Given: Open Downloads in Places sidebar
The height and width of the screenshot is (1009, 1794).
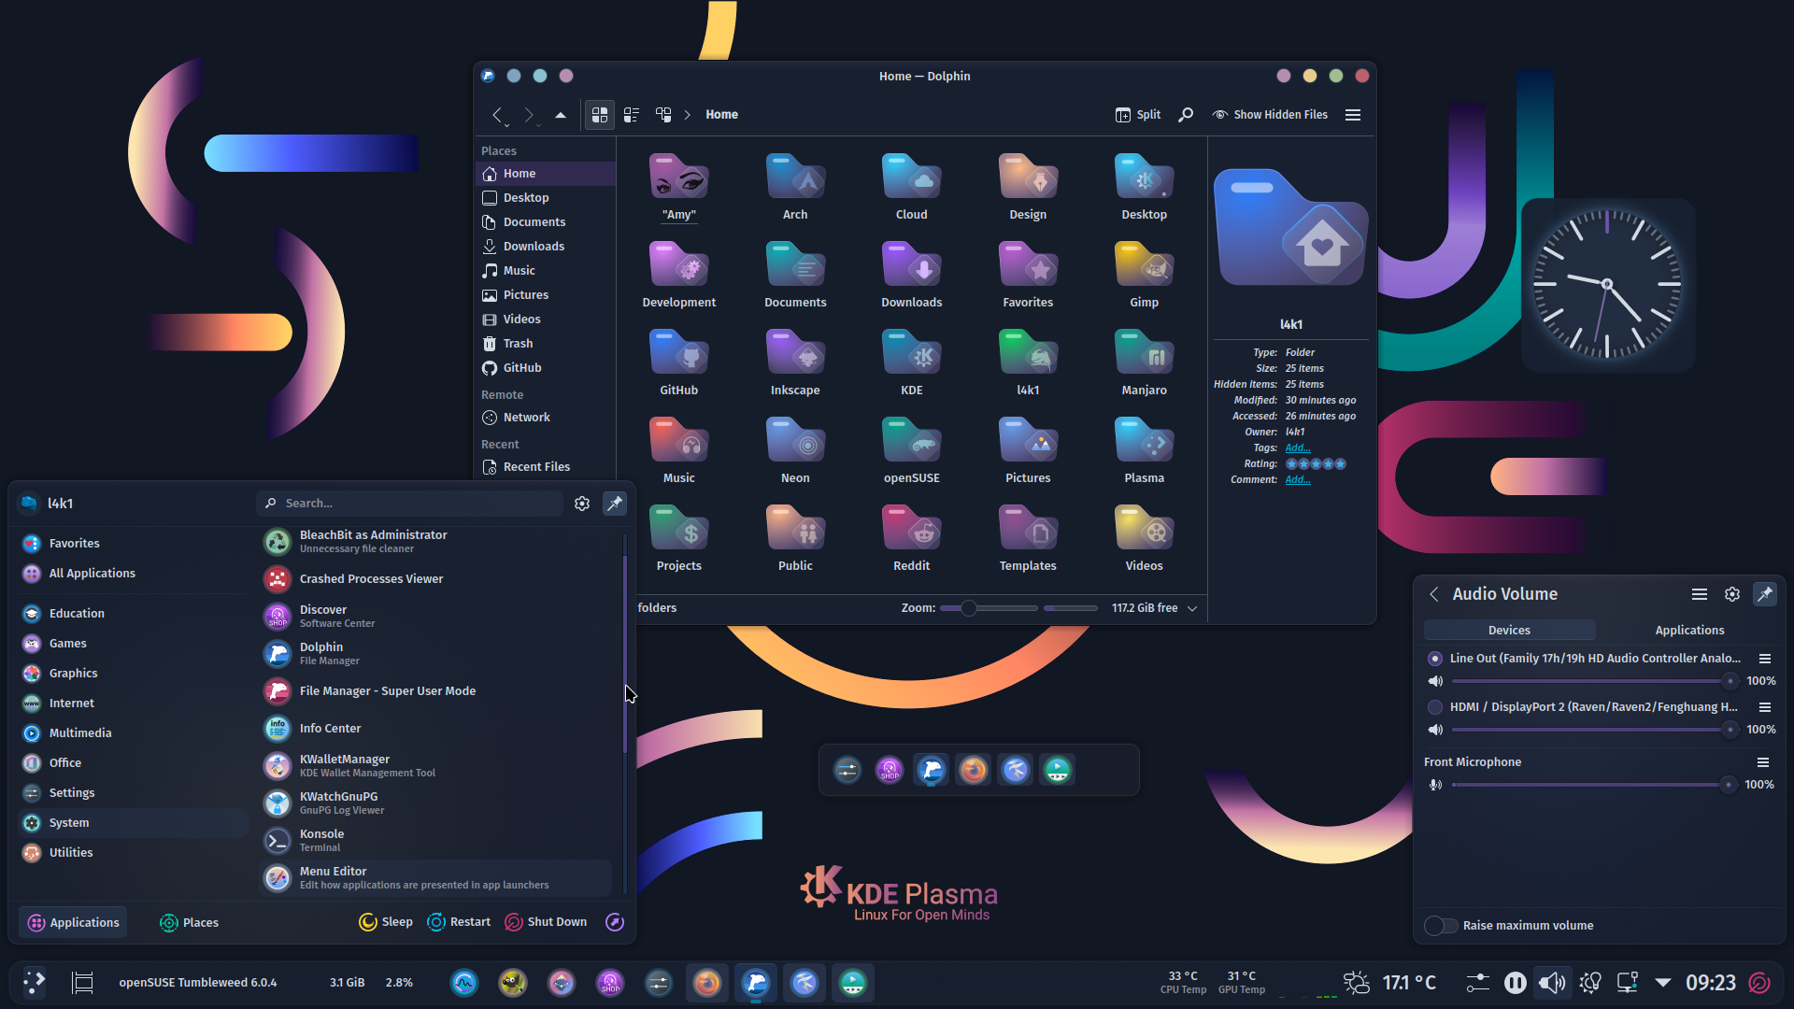Looking at the screenshot, I should coord(546,247).
